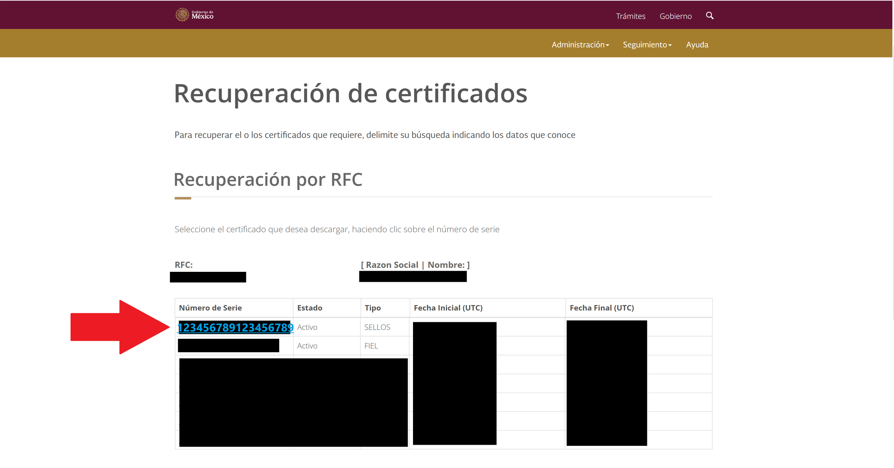Click the Activo cell in SELLOS row
Viewport: 894px width, 468px height.
click(307, 327)
